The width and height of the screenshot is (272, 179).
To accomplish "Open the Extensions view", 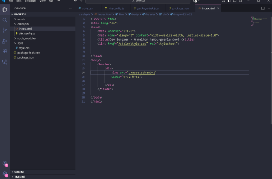I will [5, 51].
